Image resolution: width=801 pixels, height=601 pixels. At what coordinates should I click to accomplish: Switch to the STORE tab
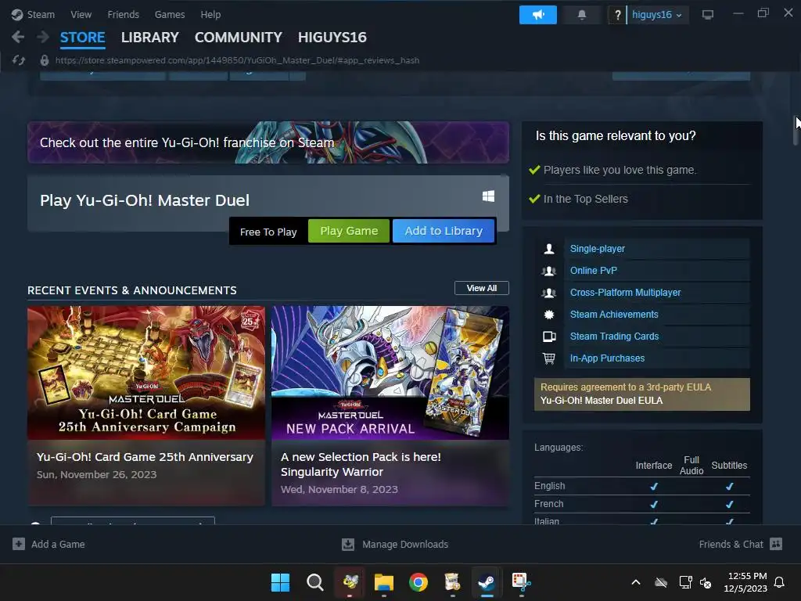[x=82, y=38]
